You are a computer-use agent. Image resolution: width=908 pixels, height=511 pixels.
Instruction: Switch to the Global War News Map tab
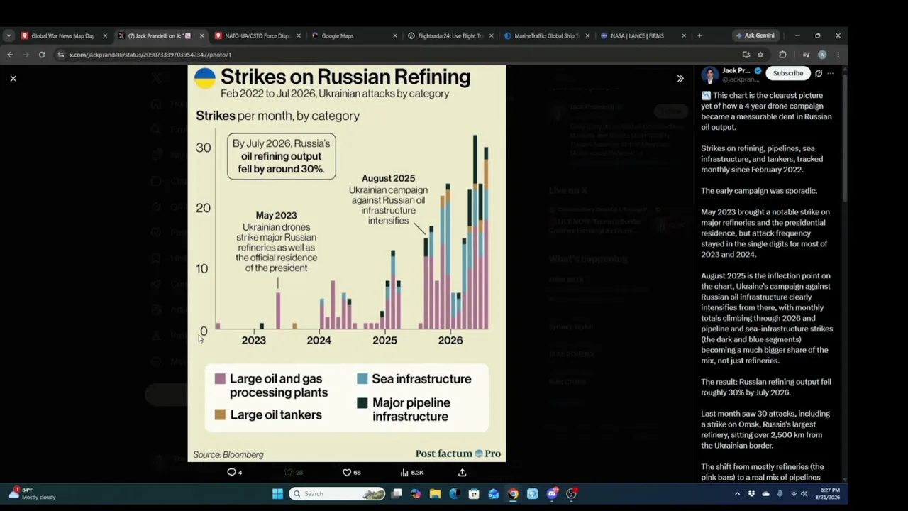click(x=64, y=35)
